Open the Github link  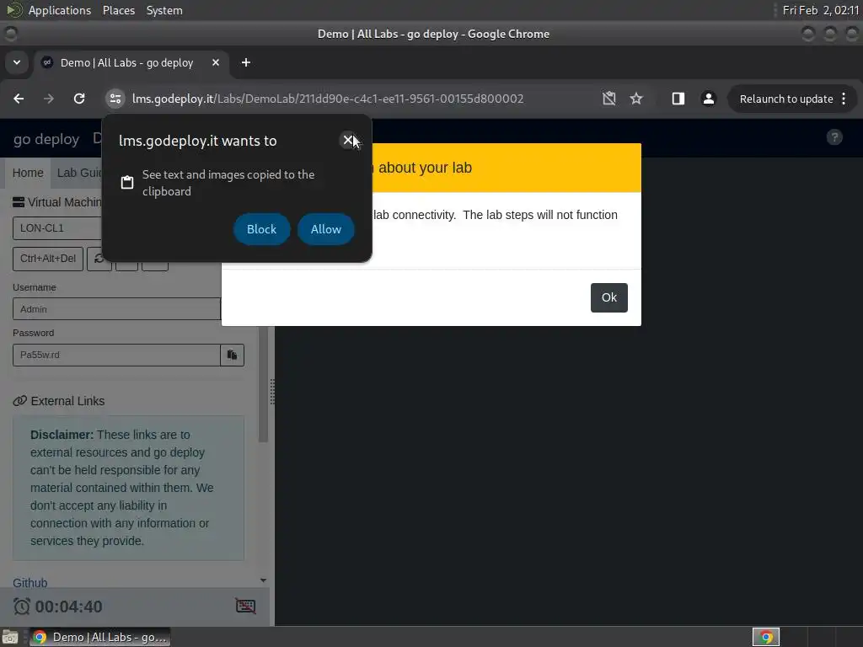(29, 582)
